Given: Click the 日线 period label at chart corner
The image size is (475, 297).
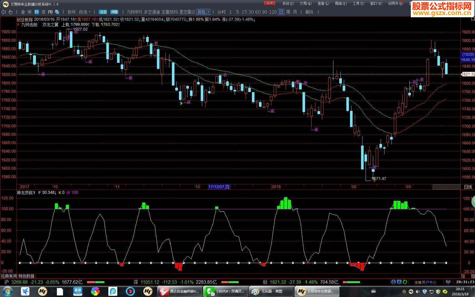Looking at the screenshot, I should pos(468,187).
